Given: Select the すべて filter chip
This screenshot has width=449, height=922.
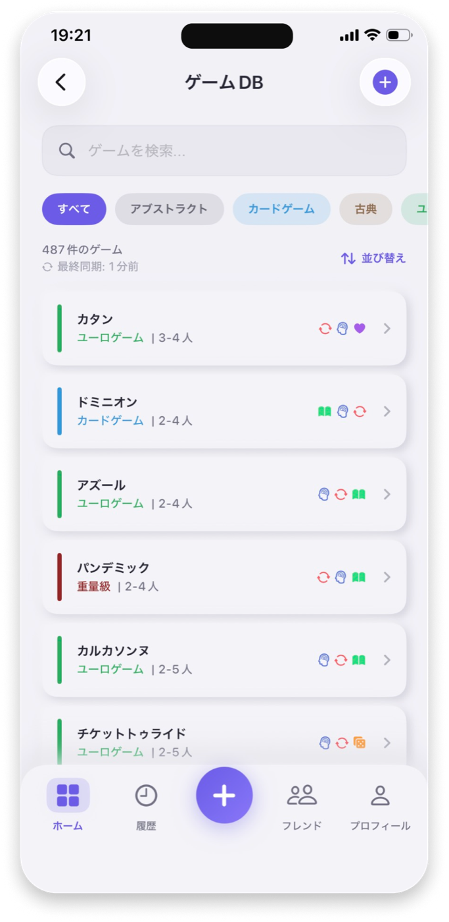Looking at the screenshot, I should pyautogui.click(x=74, y=209).
